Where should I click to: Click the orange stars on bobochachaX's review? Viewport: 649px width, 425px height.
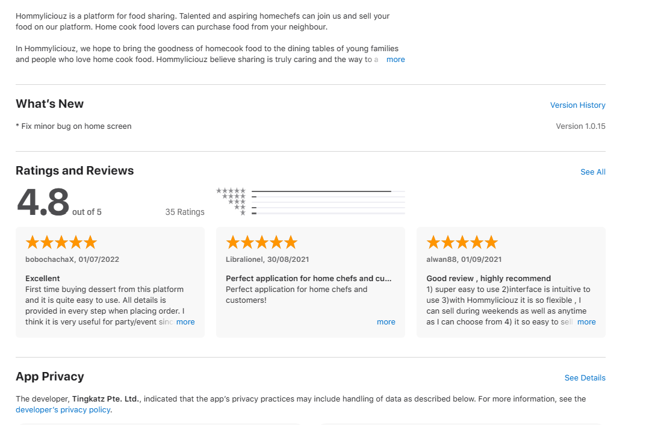point(61,243)
